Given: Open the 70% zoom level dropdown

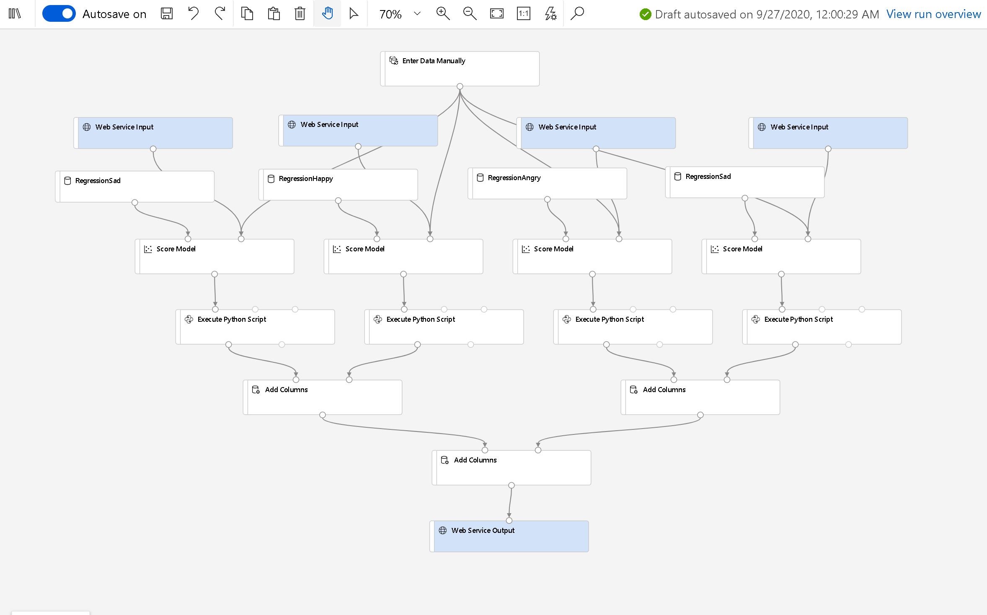Looking at the screenshot, I should tap(390, 14).
